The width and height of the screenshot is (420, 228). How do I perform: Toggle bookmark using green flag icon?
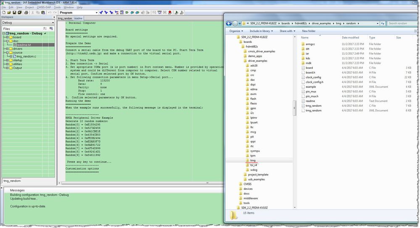127,13
